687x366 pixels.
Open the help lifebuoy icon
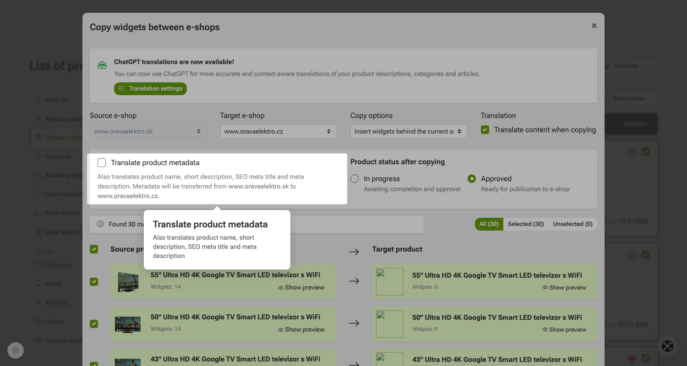[668, 346]
